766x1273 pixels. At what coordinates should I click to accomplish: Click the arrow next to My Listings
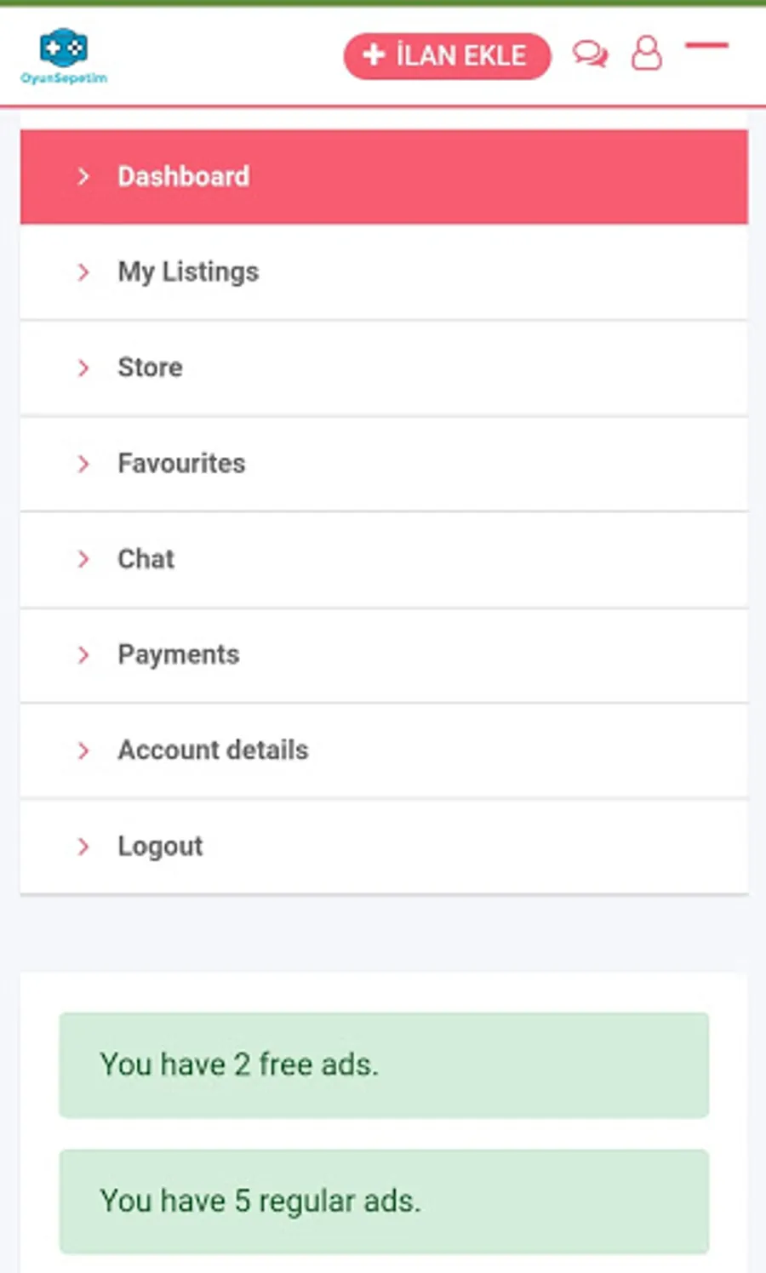83,272
